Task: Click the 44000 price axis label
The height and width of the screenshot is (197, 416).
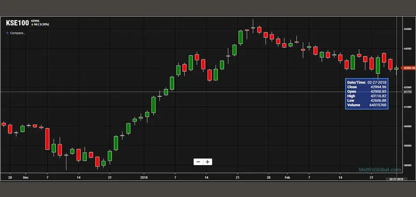Action: point(408,49)
